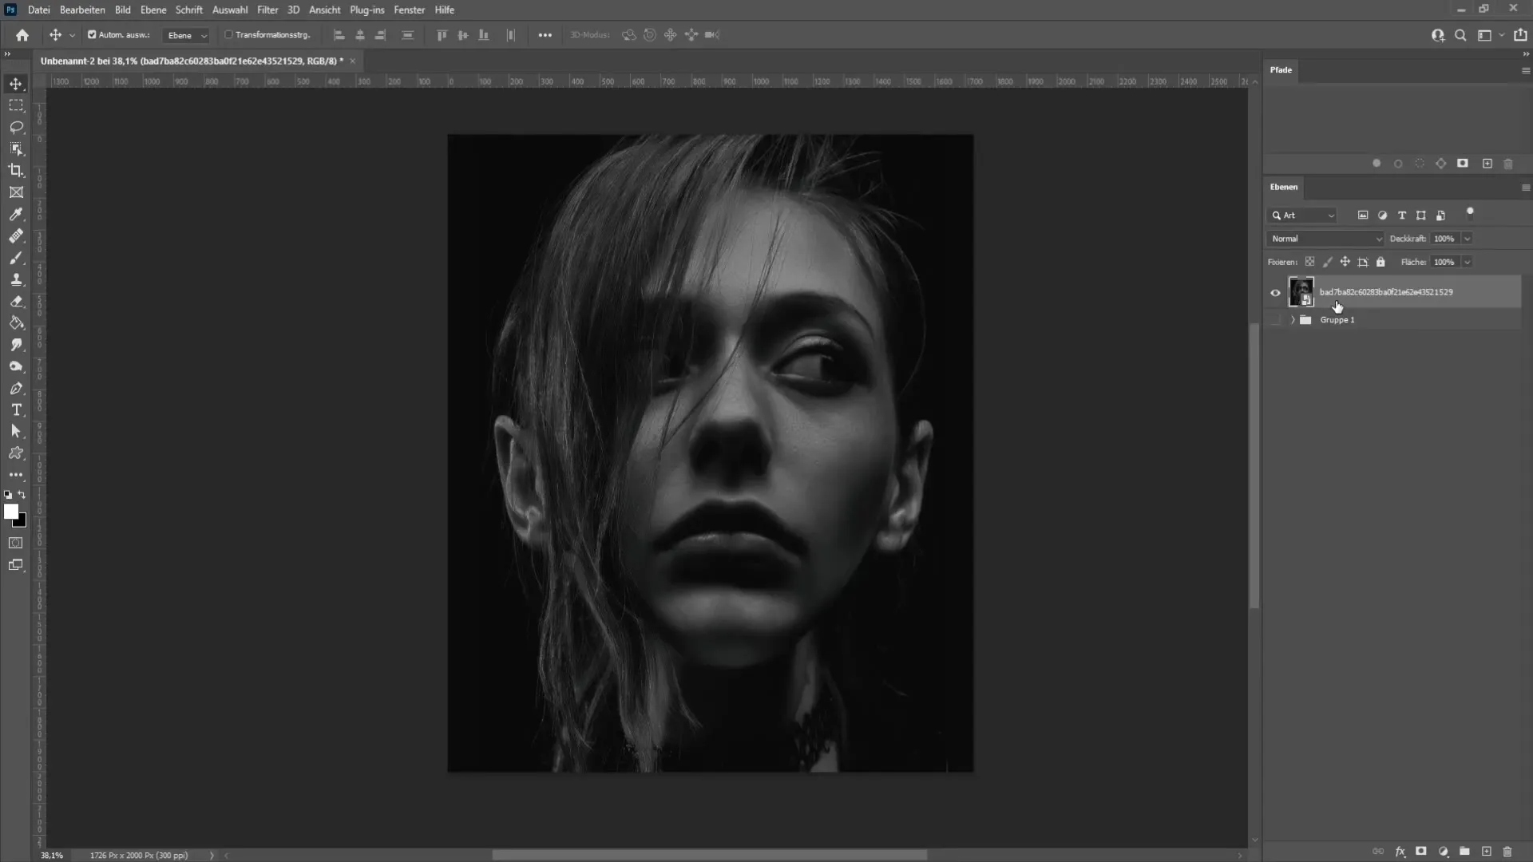Click the Pen tool icon
This screenshot has height=862, width=1533.
(16, 389)
